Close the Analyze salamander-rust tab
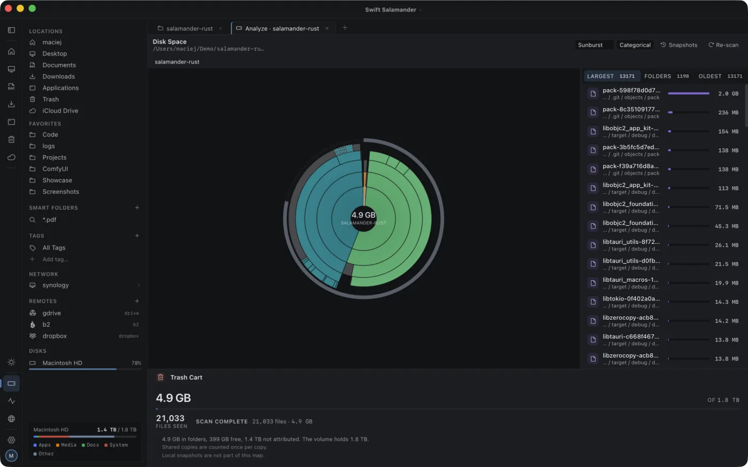This screenshot has height=467, width=748. coord(327,28)
